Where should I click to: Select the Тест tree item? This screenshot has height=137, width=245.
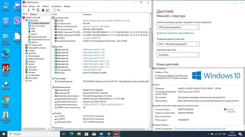point(30,81)
